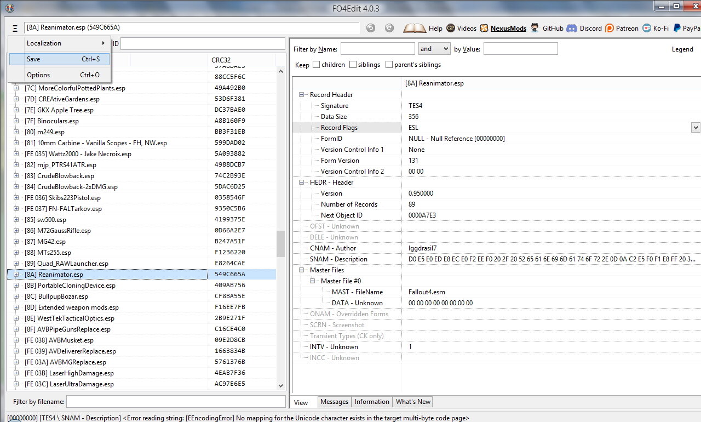Choose Save from the open menu
The width and height of the screenshot is (701, 422).
[x=59, y=59]
